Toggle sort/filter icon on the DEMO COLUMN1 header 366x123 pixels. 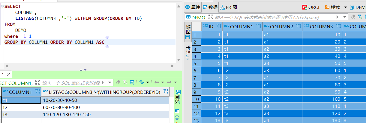(x=259, y=27)
